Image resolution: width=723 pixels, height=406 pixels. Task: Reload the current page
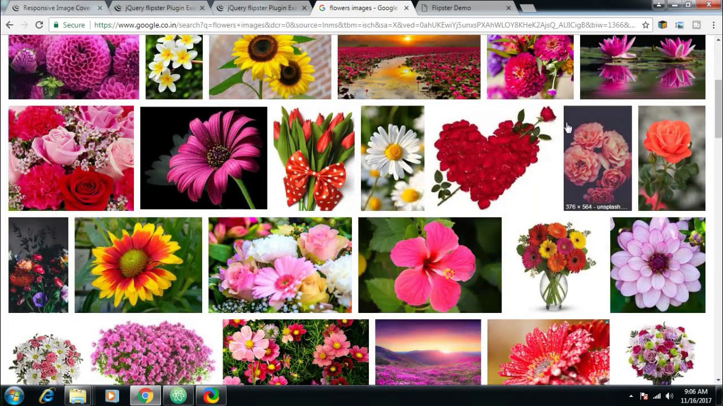pyautogui.click(x=39, y=25)
